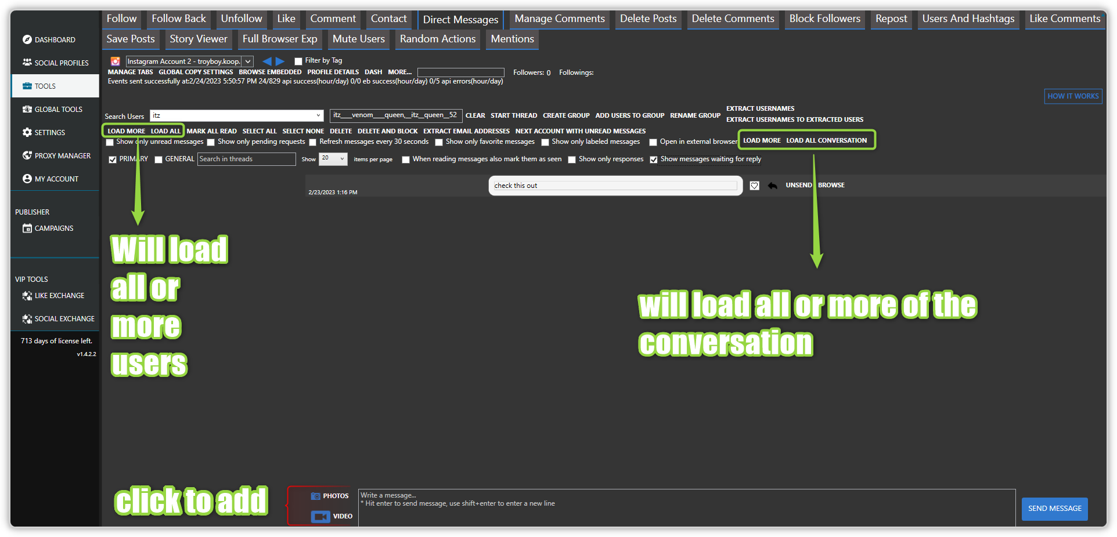Click UNSEND on the check this out message
The height and width of the screenshot is (537, 1117).
click(798, 185)
